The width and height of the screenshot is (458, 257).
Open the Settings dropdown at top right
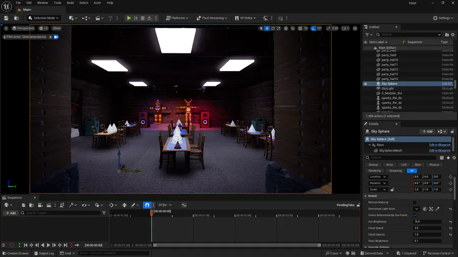click(443, 18)
